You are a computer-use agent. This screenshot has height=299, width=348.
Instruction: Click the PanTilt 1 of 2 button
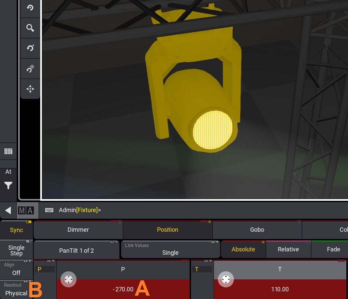tap(77, 250)
